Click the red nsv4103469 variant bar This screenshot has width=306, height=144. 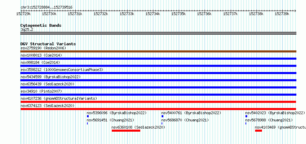coord(259,131)
